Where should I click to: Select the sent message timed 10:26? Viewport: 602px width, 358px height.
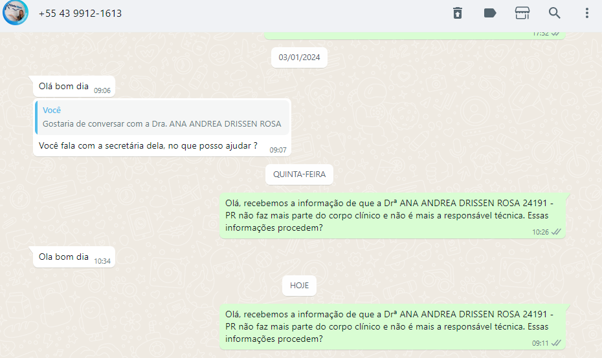click(x=392, y=215)
